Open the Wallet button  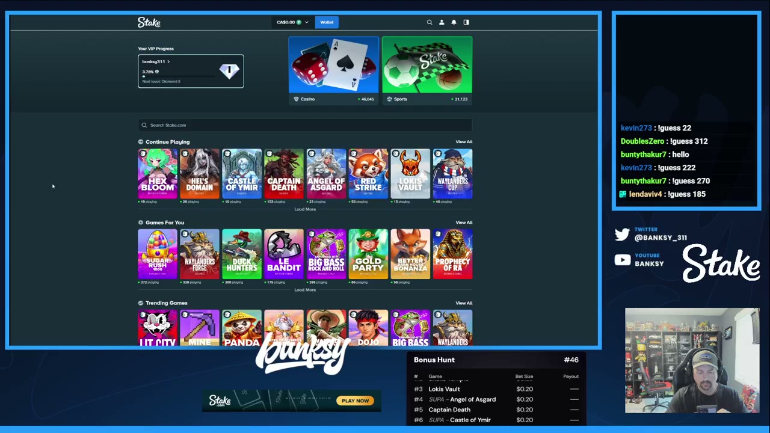pos(327,22)
